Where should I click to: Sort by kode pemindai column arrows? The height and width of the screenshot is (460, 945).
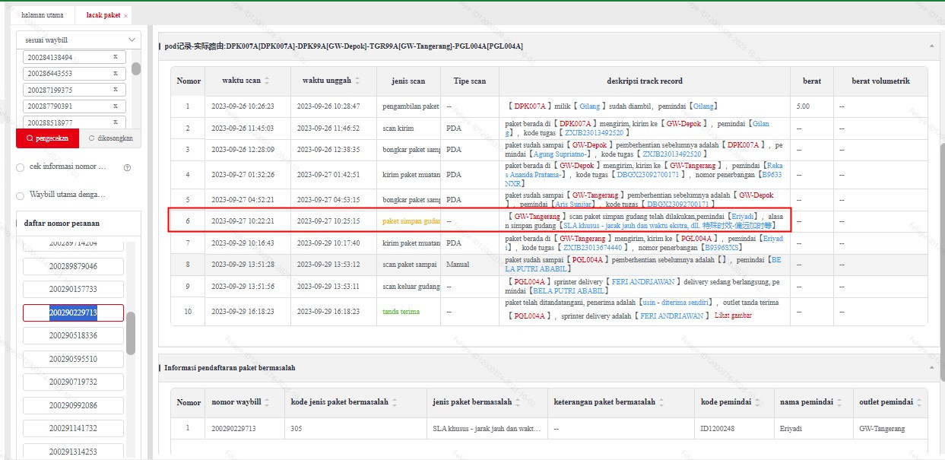(x=759, y=402)
